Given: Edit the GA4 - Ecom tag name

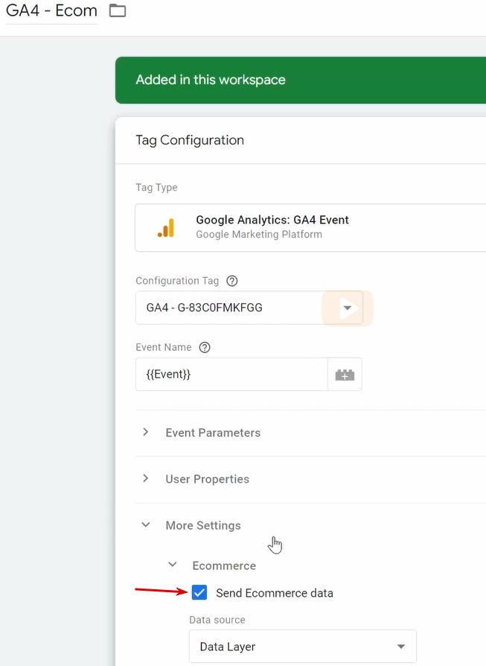Looking at the screenshot, I should (51, 11).
